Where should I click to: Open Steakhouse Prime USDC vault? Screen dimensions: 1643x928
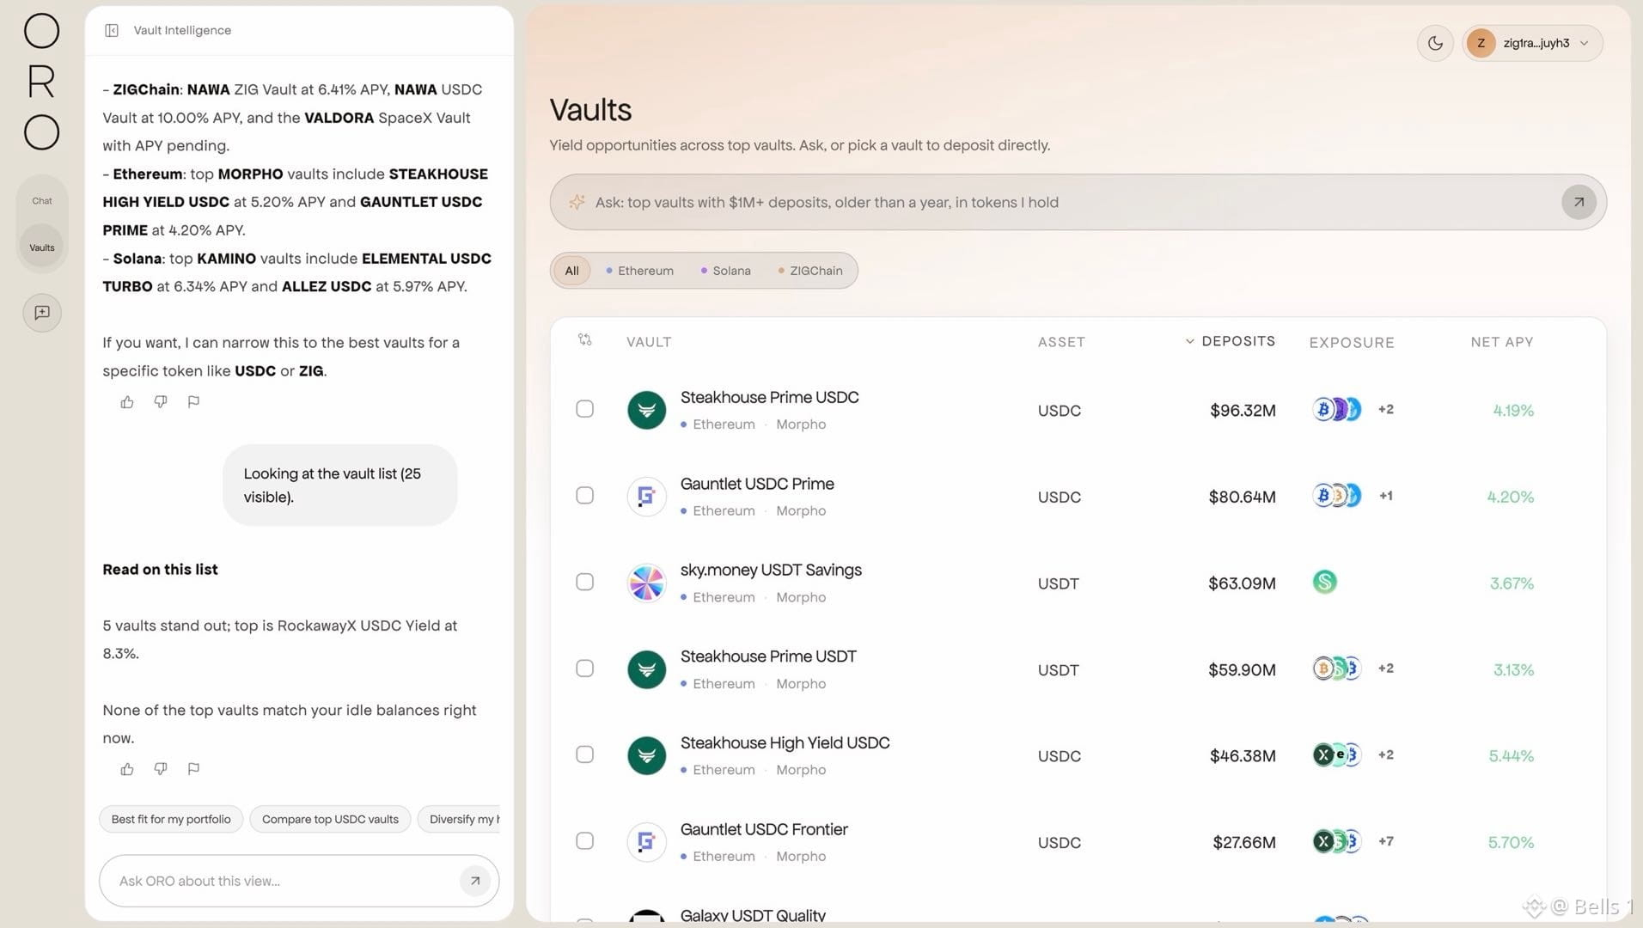click(769, 398)
